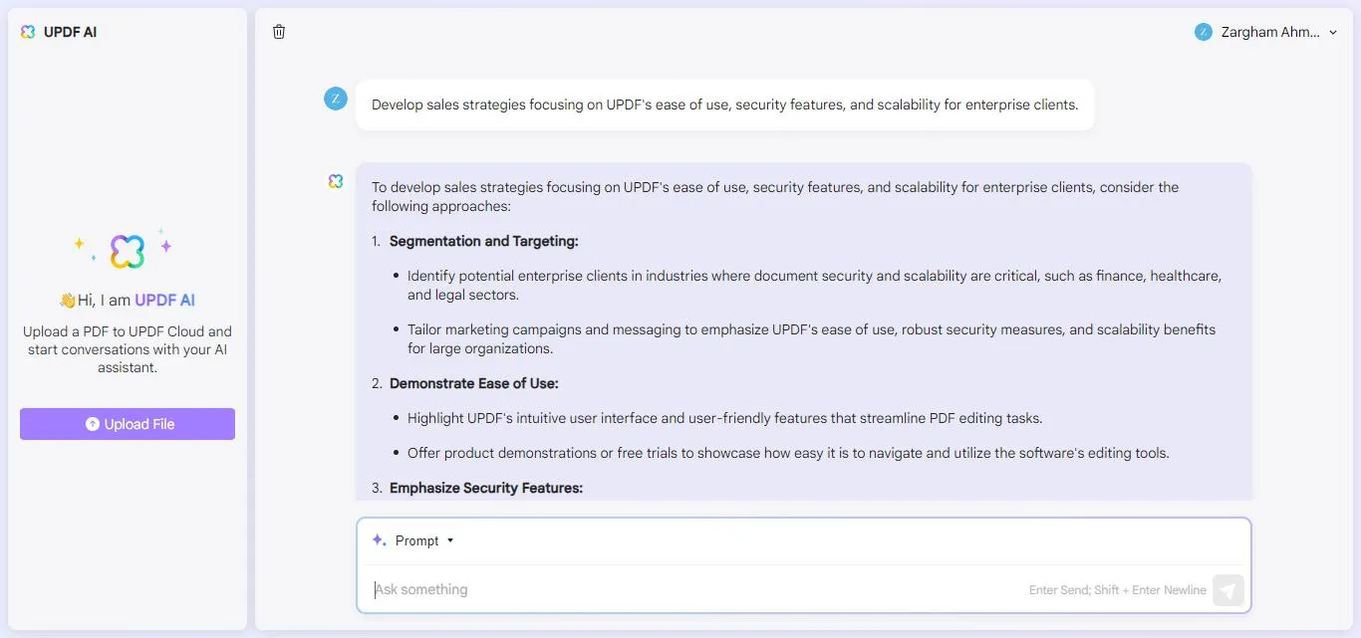Viewport: 1361px width, 638px height.
Task: Click the trash icon to clear chat
Action: click(x=279, y=32)
